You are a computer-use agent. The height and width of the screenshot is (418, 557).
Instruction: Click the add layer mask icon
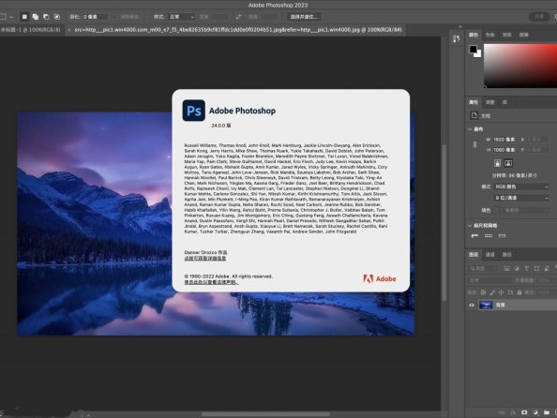coord(524,412)
